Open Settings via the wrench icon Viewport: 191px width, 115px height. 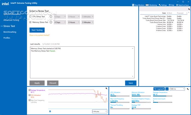coord(160,5)
